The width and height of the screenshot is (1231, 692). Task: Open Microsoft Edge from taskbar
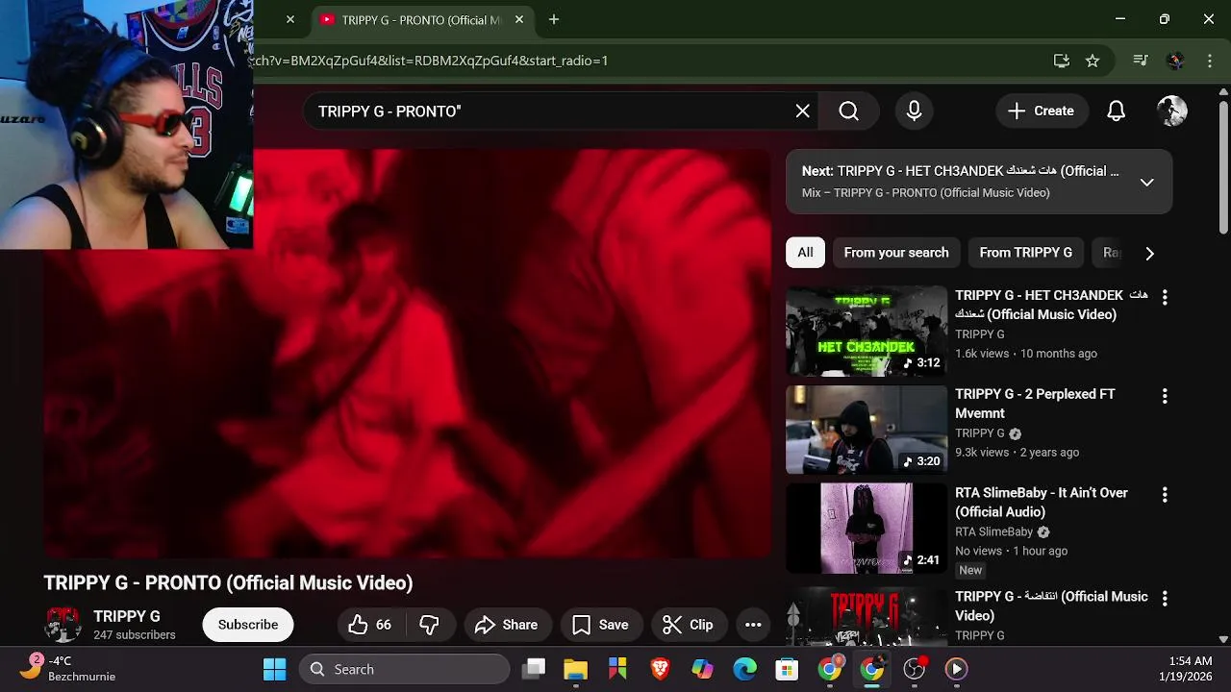(x=744, y=669)
